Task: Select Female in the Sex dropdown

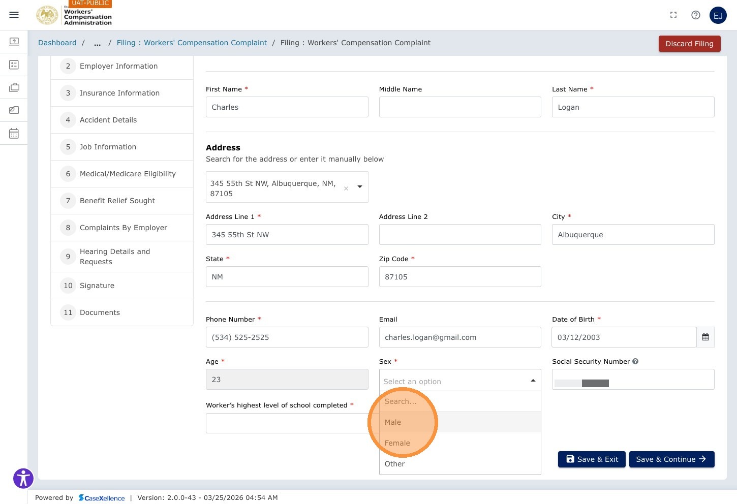Action: pos(460,443)
